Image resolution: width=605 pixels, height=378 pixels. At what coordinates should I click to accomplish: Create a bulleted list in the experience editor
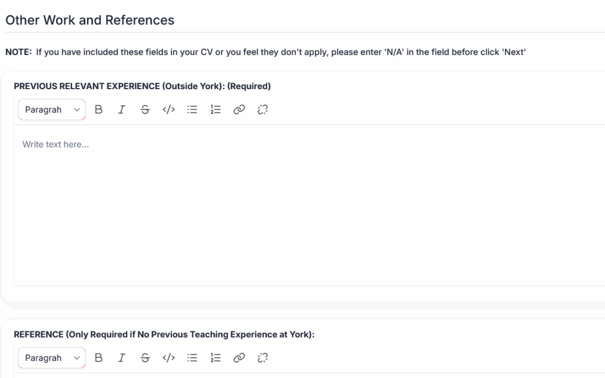191,109
